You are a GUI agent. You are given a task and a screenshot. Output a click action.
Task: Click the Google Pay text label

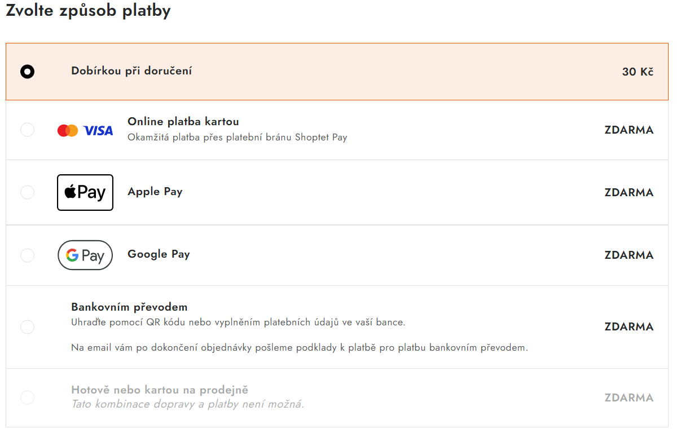pos(159,254)
